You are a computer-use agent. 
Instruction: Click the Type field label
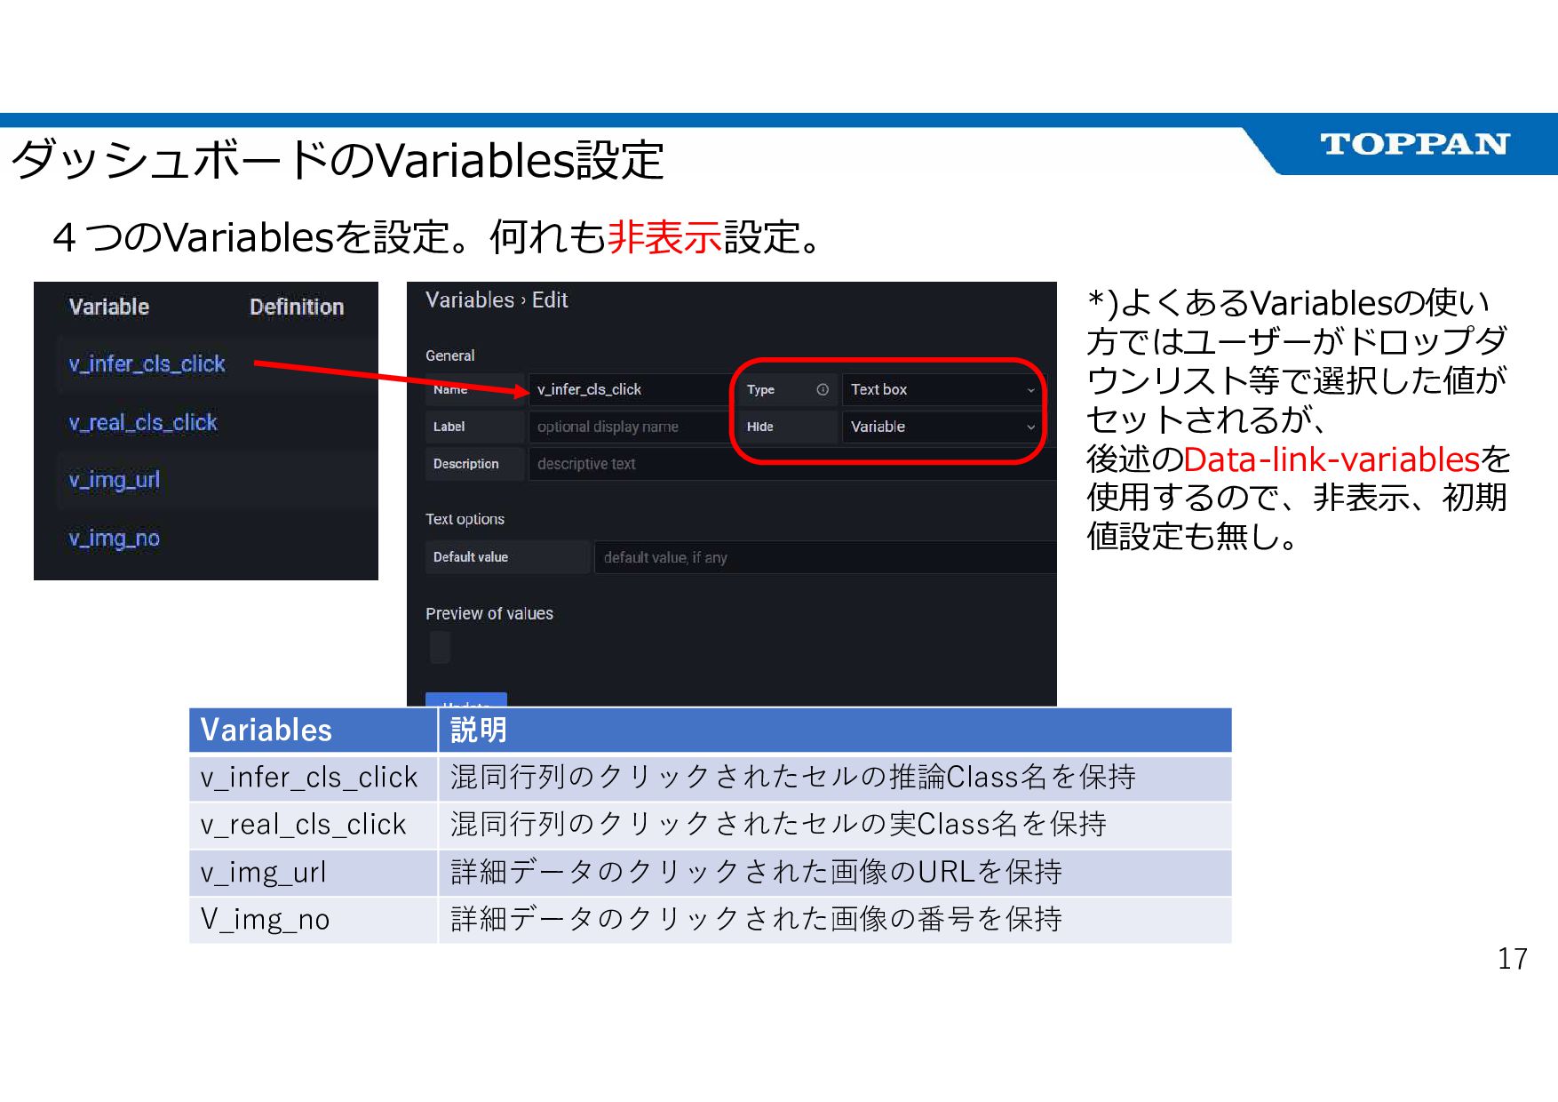(760, 389)
